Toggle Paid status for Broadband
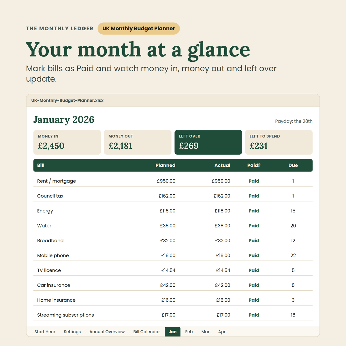Screen dimensions: 346x346 254,240
